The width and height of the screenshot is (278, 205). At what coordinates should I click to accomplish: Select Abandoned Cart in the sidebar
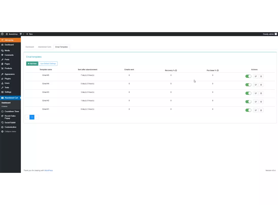[10, 98]
